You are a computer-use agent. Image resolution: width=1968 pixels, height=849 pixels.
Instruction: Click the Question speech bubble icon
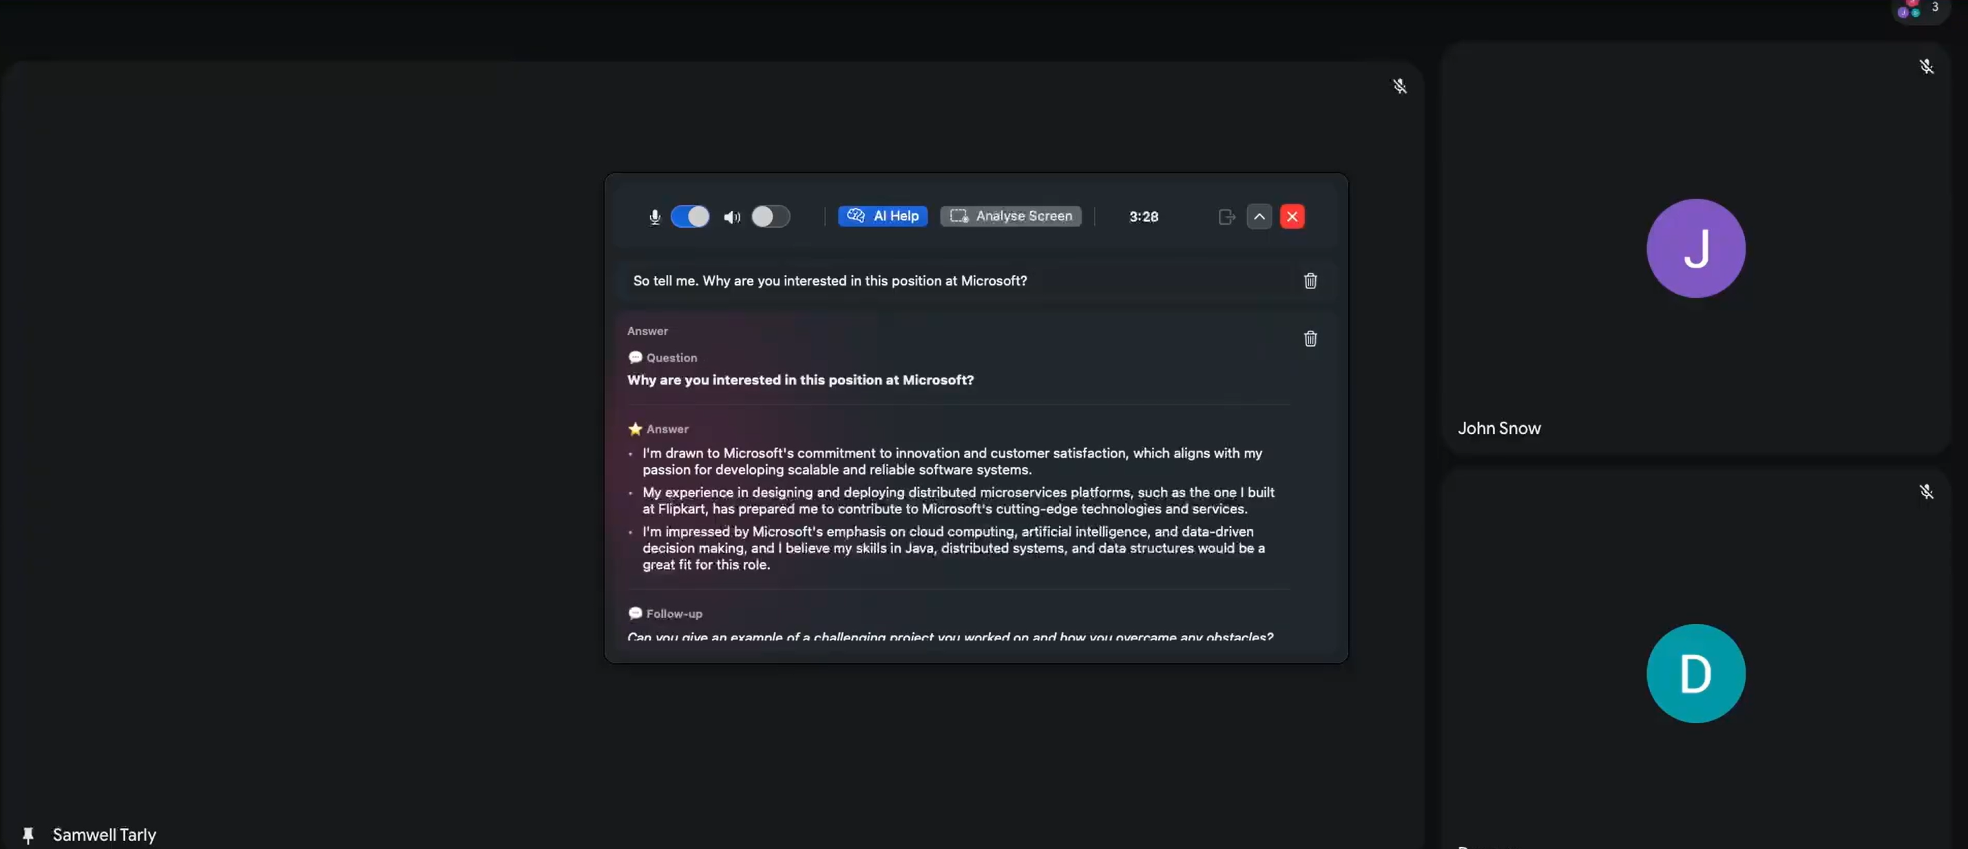coord(635,357)
